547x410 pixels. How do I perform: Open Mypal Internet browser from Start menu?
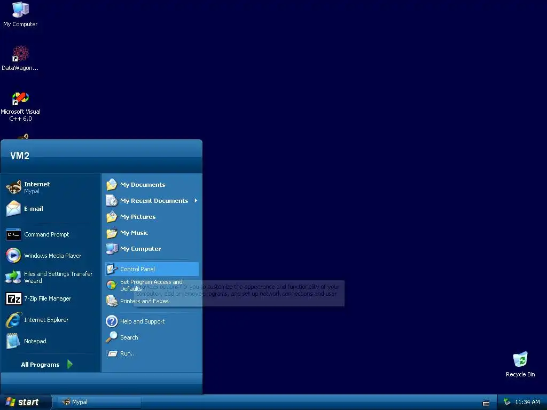coord(51,187)
